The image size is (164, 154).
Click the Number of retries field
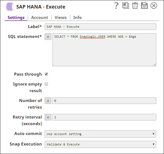coord(104,101)
